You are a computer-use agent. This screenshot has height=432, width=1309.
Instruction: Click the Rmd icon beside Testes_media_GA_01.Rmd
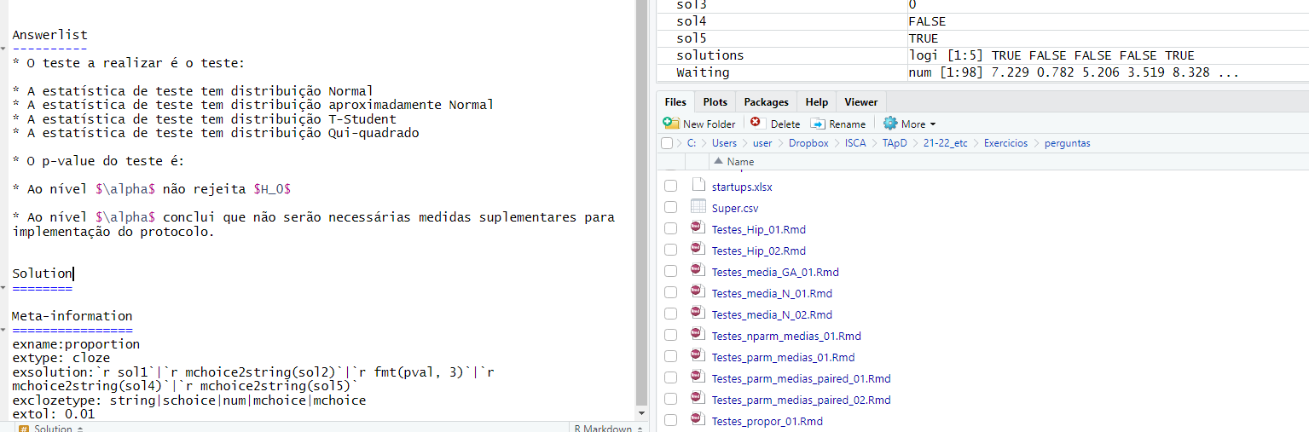[x=698, y=271]
